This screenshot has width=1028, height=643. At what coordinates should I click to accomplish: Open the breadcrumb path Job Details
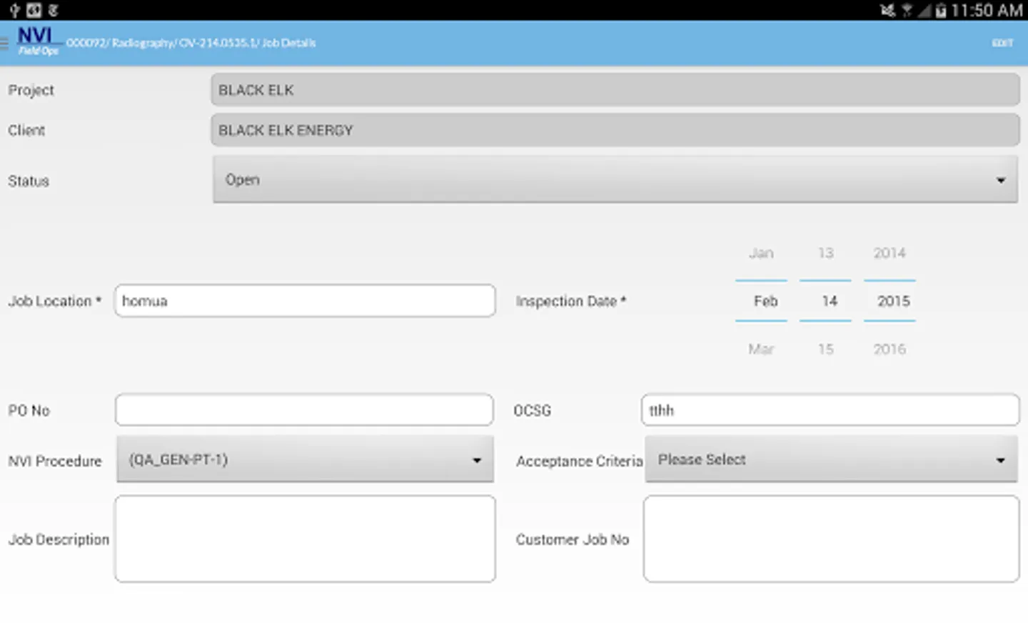pos(289,43)
